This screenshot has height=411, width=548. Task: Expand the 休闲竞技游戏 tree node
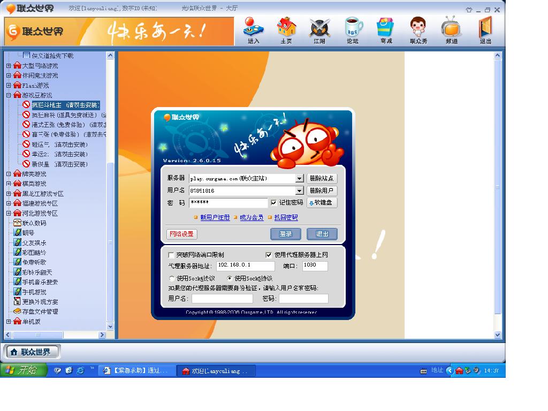[9, 75]
